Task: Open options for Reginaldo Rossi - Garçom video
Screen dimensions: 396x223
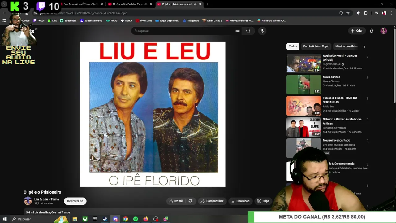Action: point(368,56)
